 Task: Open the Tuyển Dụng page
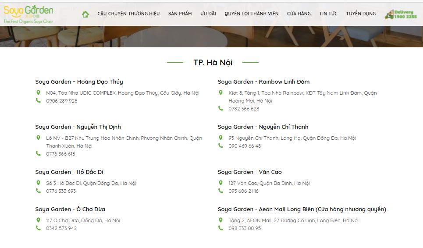tap(361, 14)
